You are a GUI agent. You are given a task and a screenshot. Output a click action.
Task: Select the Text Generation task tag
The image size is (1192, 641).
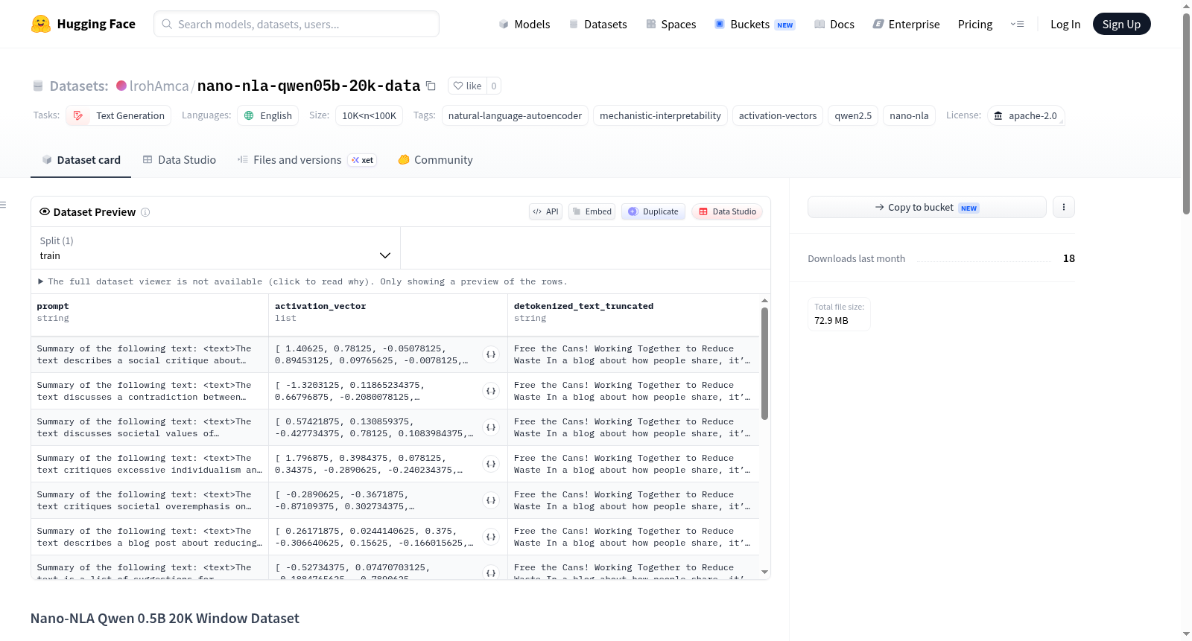118,115
